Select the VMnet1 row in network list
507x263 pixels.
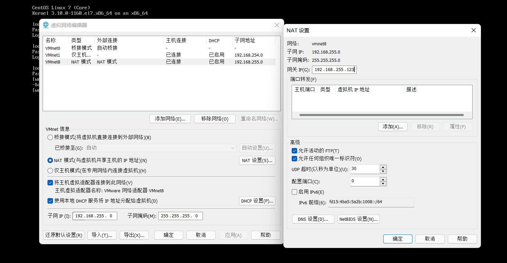click(159, 55)
